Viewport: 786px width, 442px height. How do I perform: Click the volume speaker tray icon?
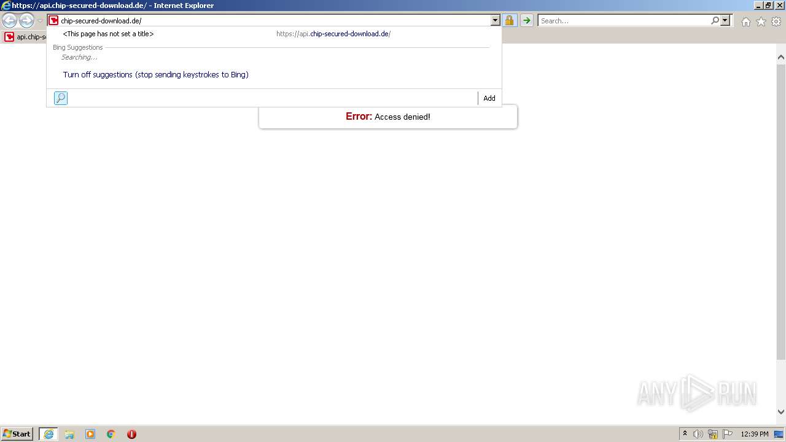click(x=698, y=434)
